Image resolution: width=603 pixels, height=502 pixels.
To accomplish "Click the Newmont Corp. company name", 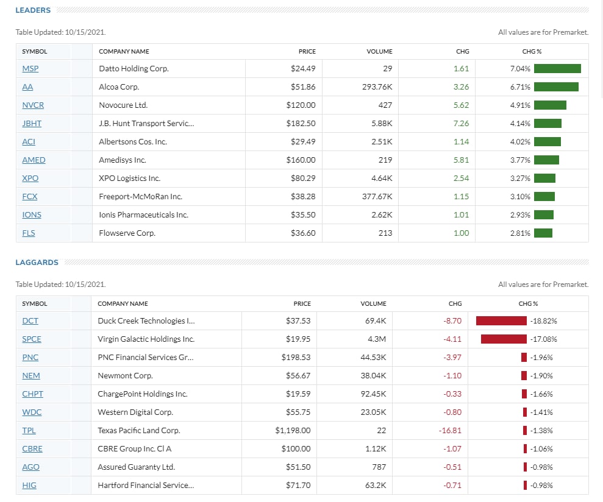I will pos(125,375).
